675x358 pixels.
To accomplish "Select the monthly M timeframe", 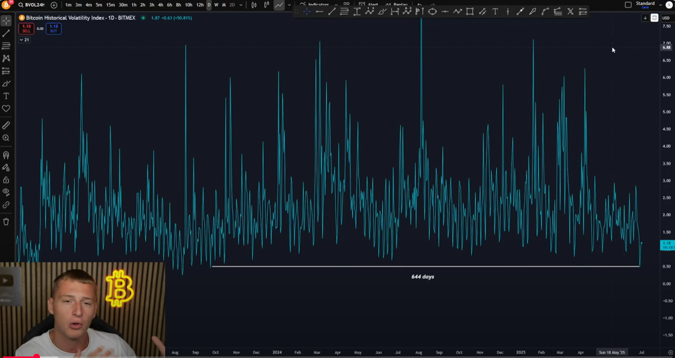I will [x=224, y=5].
